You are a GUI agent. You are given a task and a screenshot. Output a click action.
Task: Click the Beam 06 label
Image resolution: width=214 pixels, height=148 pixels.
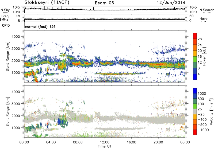pyautogui.click(x=104, y=3)
